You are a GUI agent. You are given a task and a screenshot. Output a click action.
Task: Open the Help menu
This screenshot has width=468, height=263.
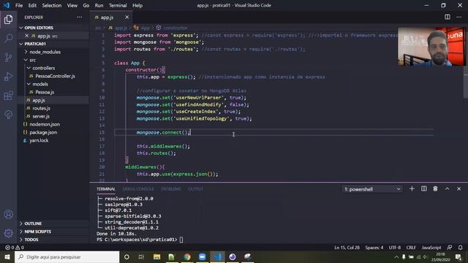(137, 5)
